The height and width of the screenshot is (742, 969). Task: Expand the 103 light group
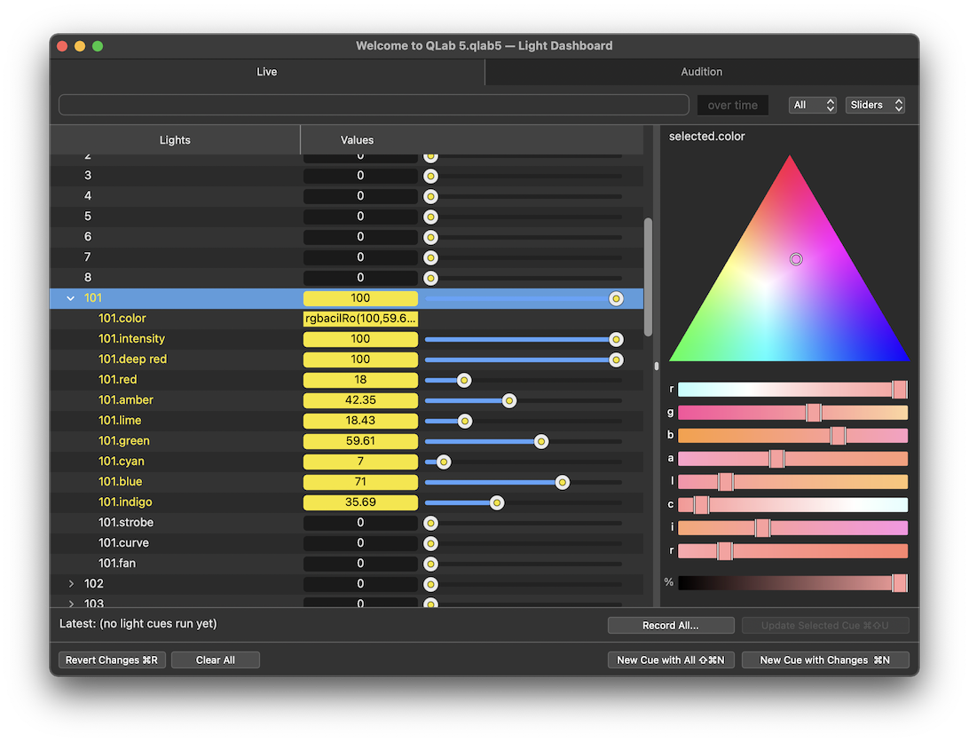[x=71, y=603]
